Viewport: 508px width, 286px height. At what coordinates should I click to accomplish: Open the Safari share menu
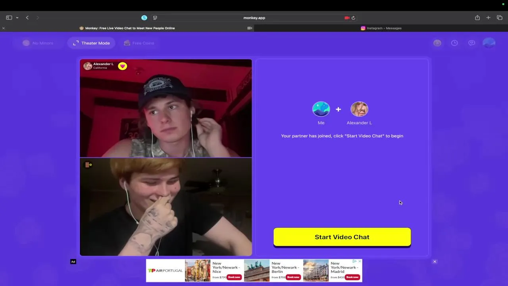pyautogui.click(x=477, y=17)
